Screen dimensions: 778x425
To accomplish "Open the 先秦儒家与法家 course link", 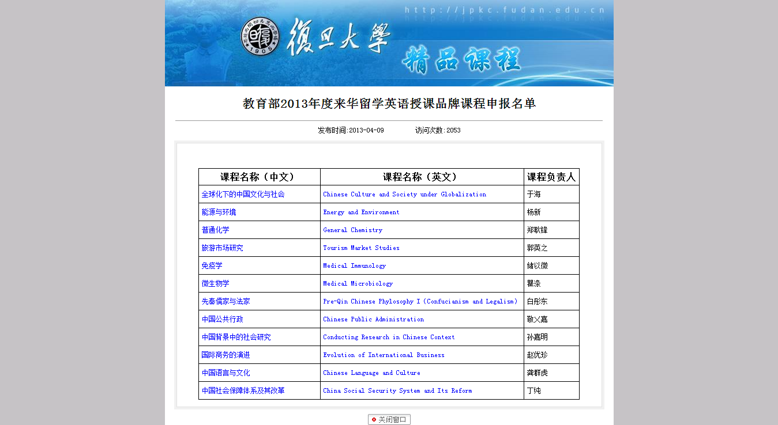I will 225,302.
